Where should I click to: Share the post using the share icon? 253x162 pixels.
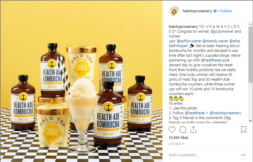pos(193,130)
